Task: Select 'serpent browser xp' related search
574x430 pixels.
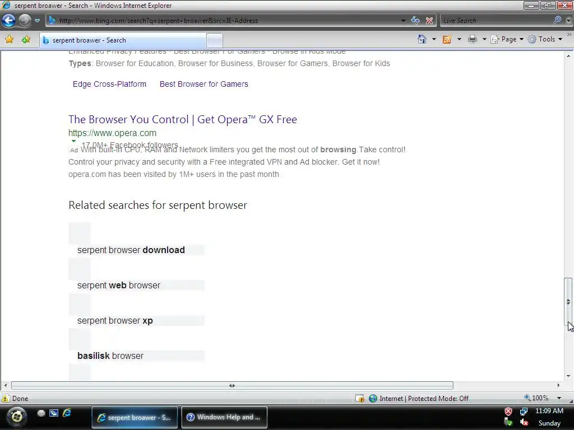Action: point(115,321)
